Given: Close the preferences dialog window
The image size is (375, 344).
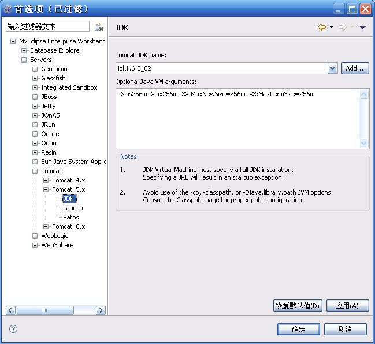Looking at the screenshot, I should pos(365,9).
